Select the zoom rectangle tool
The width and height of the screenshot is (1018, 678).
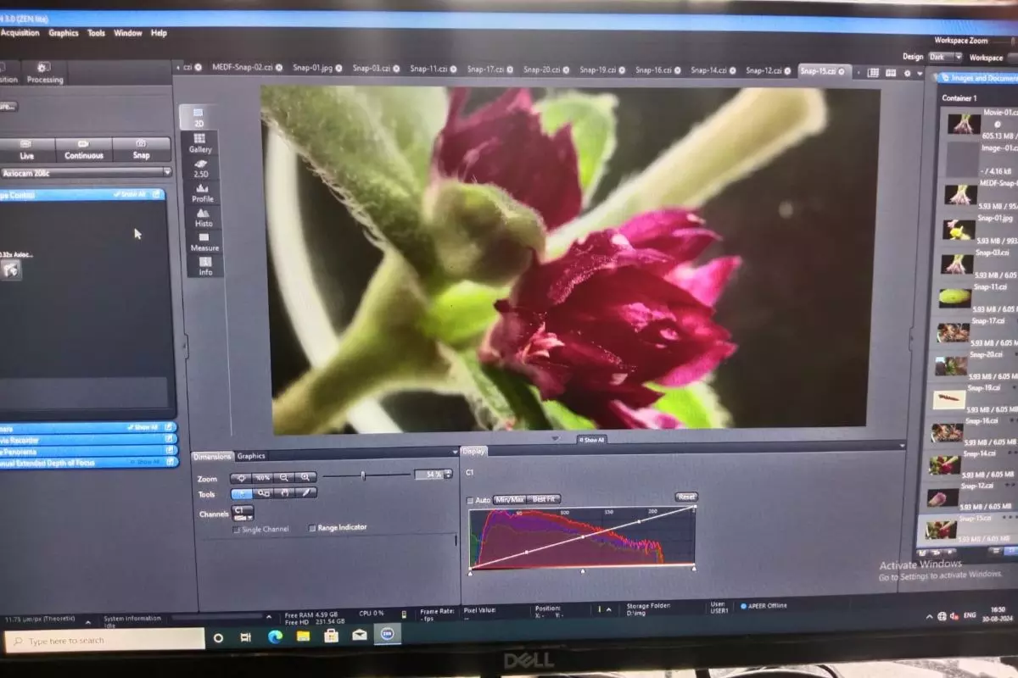(x=263, y=493)
